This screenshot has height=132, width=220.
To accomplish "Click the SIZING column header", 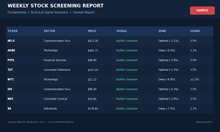I will (x=195, y=31).
